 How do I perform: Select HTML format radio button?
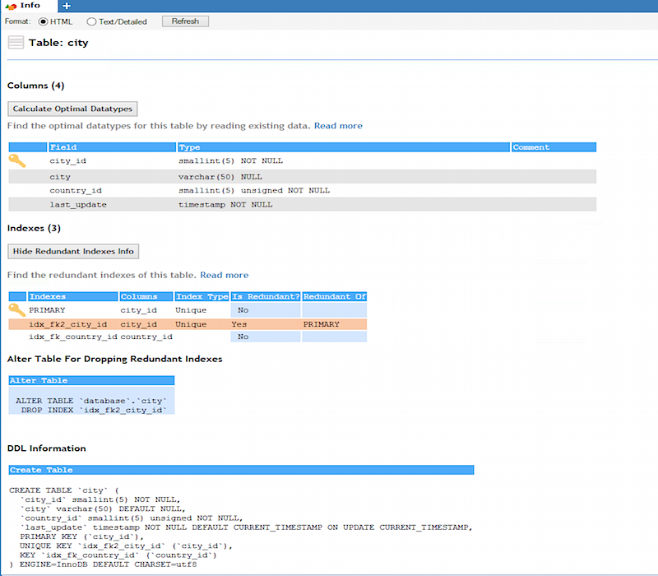click(43, 21)
